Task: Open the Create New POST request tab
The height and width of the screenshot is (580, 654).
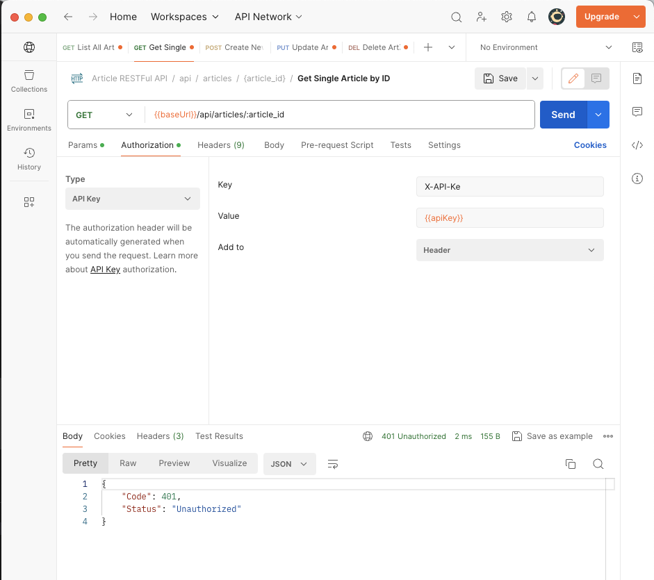Action: point(234,47)
